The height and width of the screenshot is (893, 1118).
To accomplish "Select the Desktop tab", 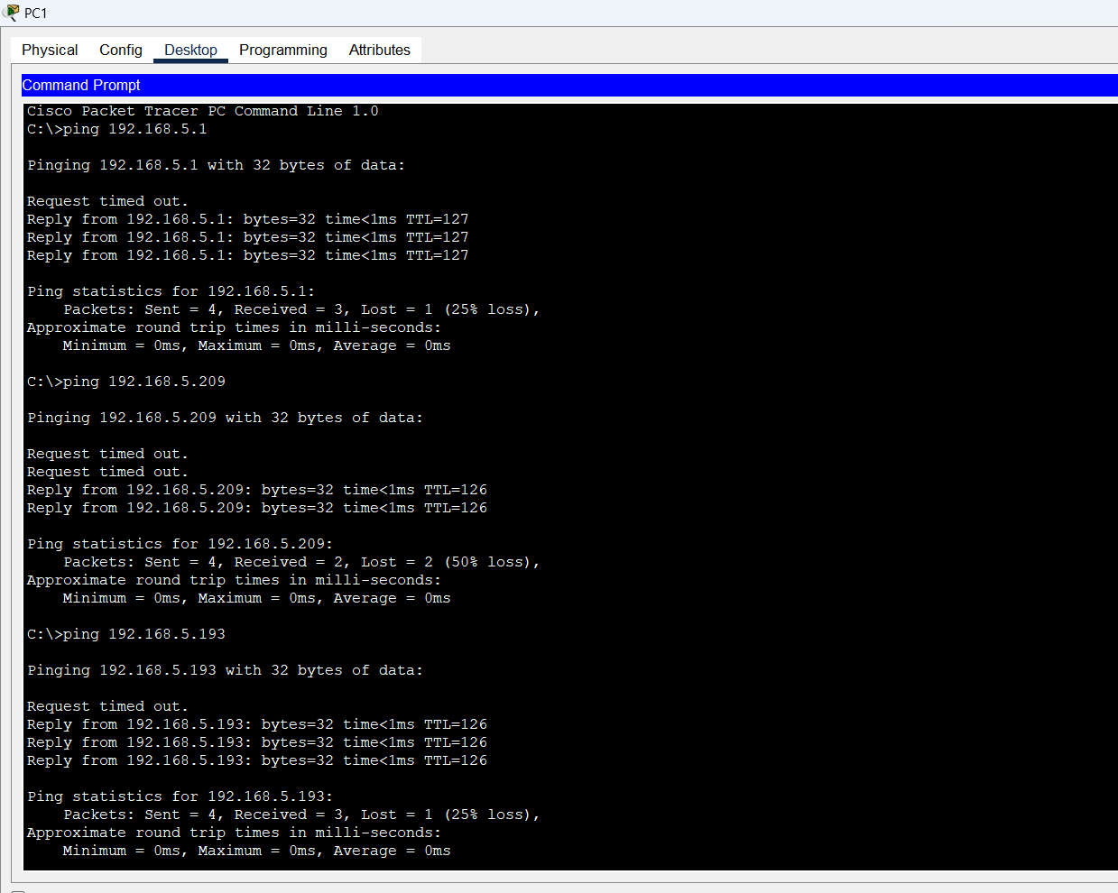I will click(190, 51).
